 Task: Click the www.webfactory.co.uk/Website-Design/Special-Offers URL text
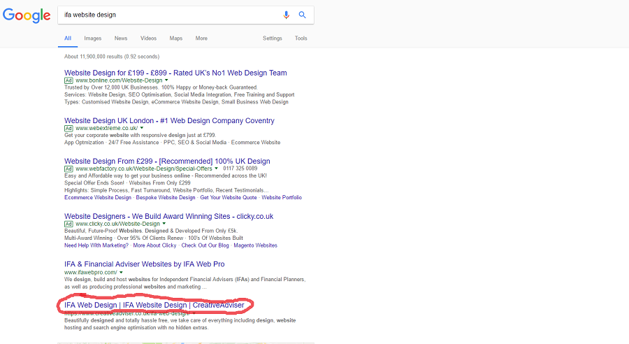[143, 169]
